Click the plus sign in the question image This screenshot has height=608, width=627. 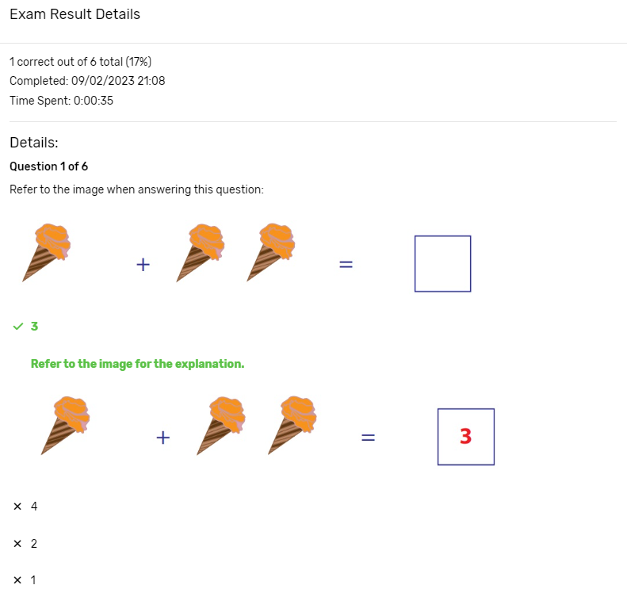pyautogui.click(x=143, y=265)
